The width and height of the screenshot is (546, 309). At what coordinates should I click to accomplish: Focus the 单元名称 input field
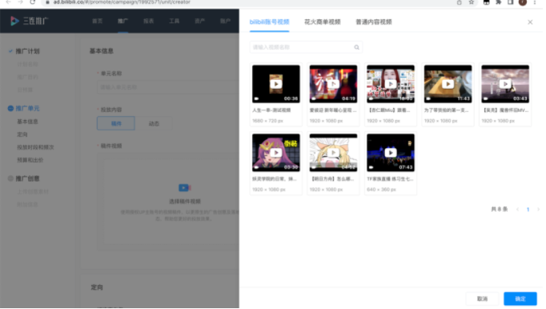coord(168,87)
